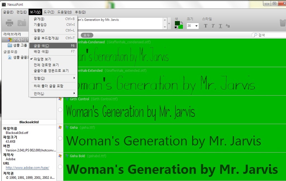Image resolution: width=286 pixels, height=181 pixels.
Task: Toggle the anti-aliasing aa icon
Action: coord(228,26)
